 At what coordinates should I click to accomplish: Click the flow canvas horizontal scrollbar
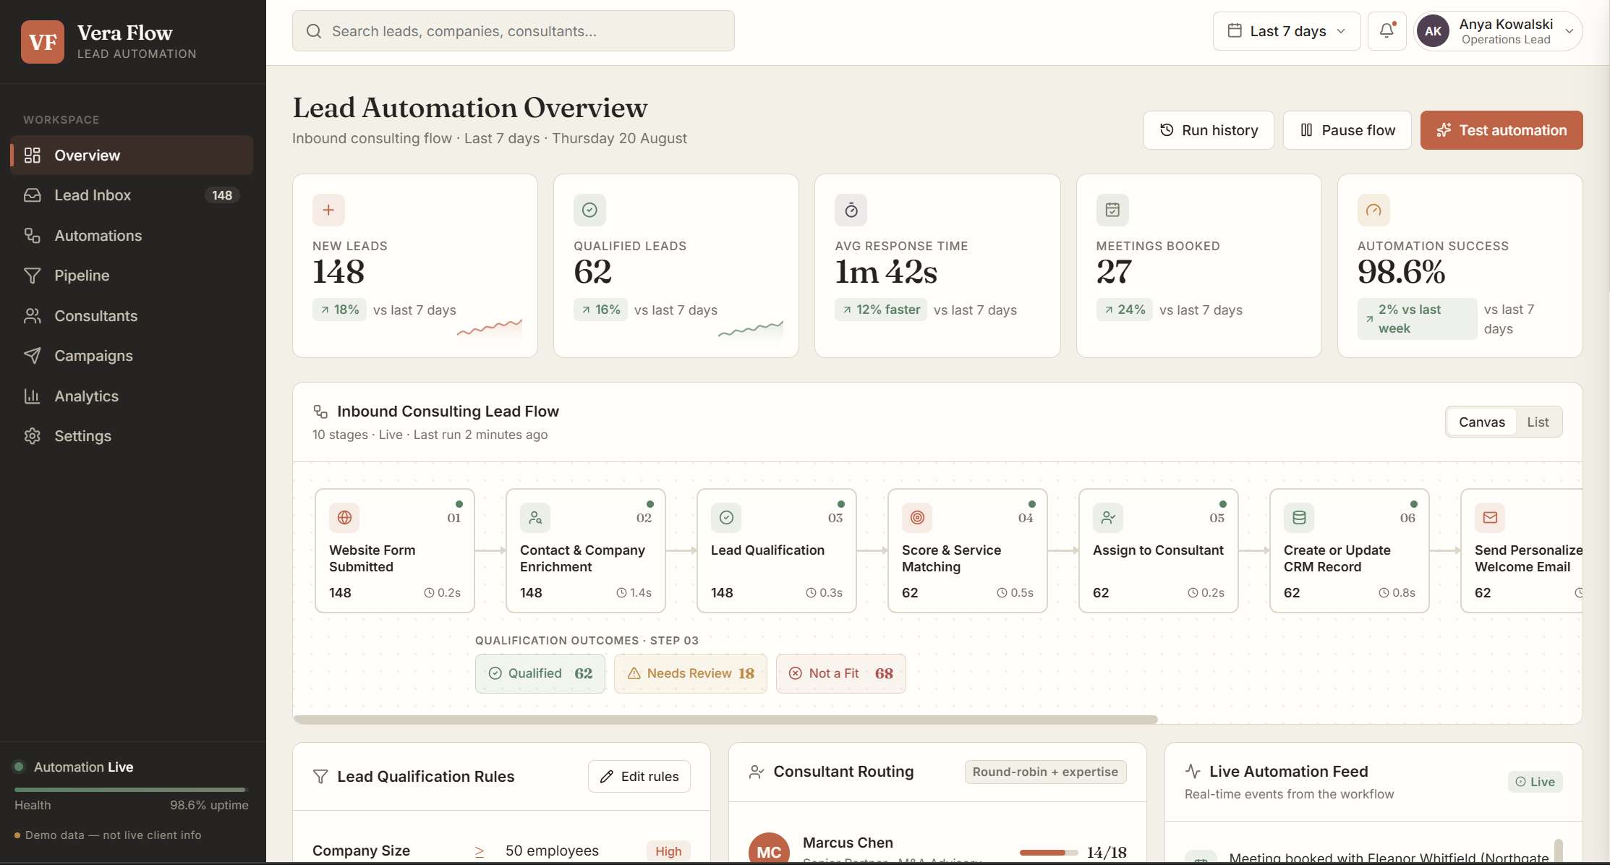[725, 720]
